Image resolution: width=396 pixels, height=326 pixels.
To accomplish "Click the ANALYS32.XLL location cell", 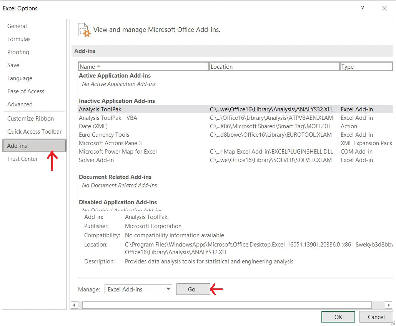I will tap(271, 109).
